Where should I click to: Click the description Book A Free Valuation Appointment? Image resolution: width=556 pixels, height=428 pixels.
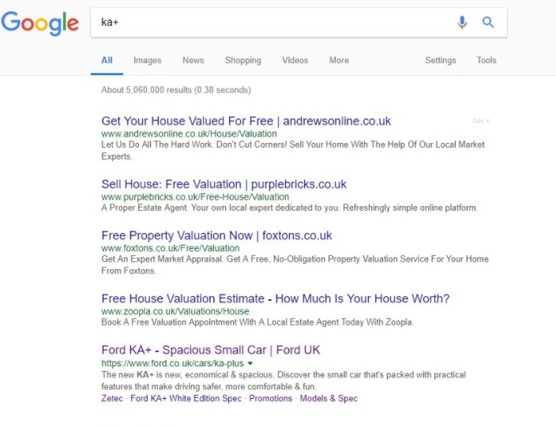[x=257, y=322]
